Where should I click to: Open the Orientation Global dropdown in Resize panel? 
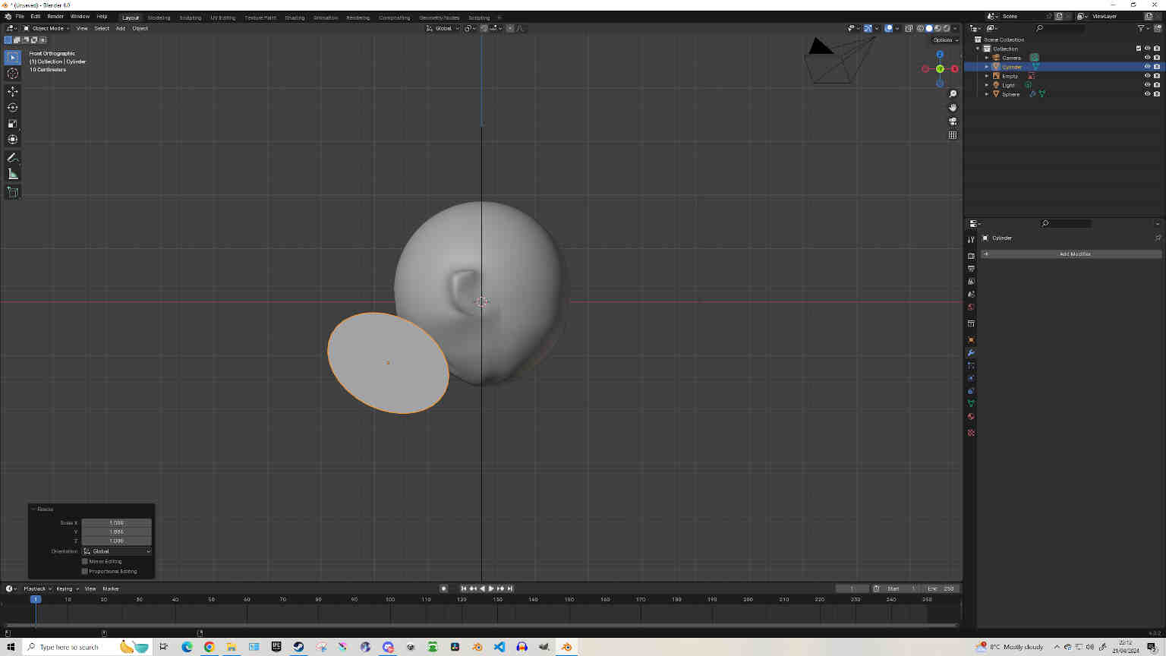[117, 551]
